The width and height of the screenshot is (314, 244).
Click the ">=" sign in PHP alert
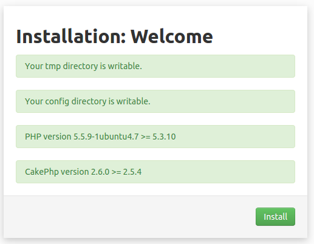coord(146,137)
